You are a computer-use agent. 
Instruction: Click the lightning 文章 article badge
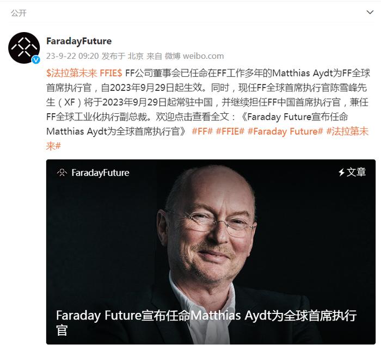(352, 172)
